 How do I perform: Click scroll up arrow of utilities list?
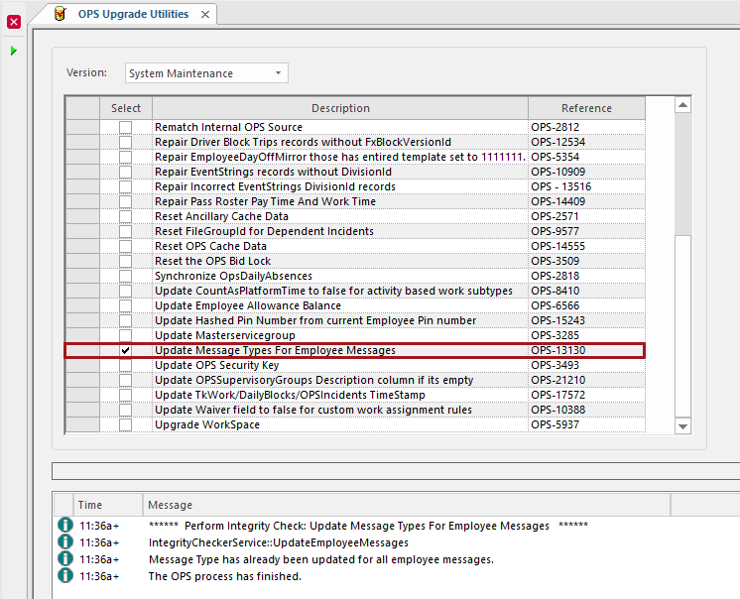pyautogui.click(x=682, y=105)
